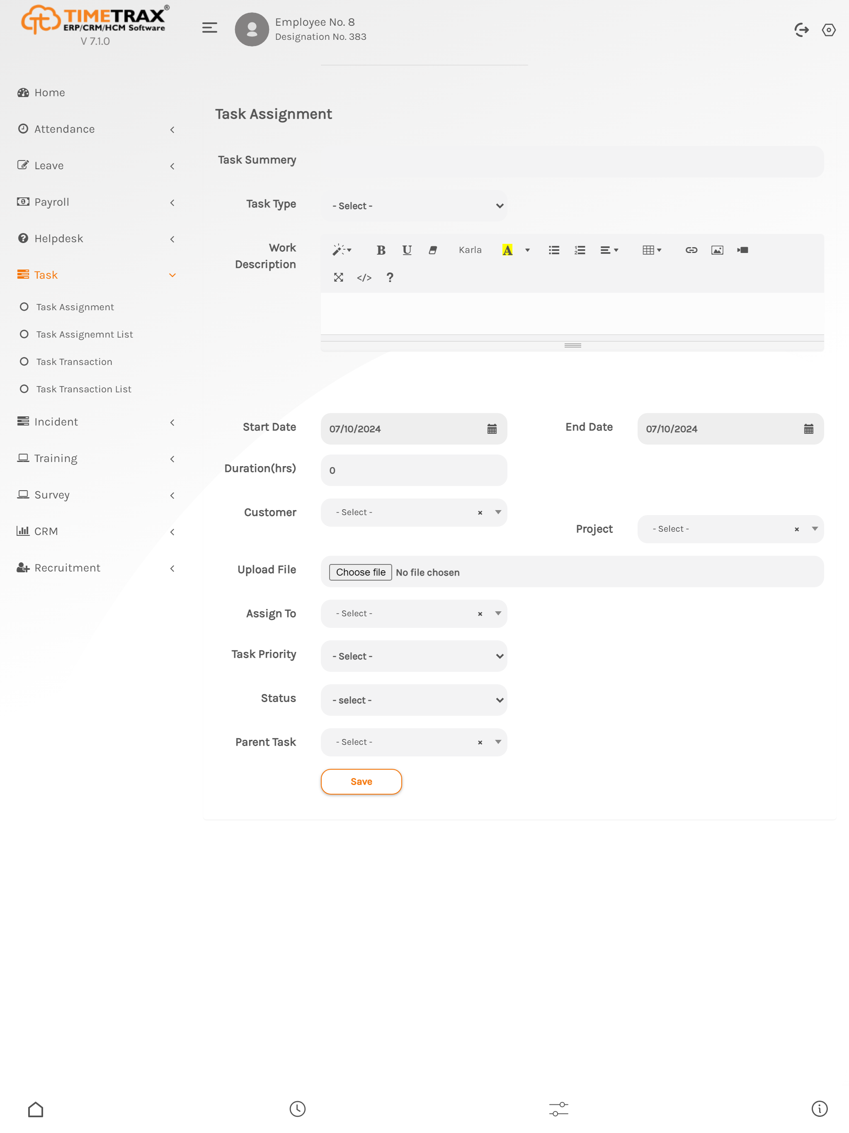Click the eraser remove-format icon
The image size is (849, 1133).
coord(433,250)
